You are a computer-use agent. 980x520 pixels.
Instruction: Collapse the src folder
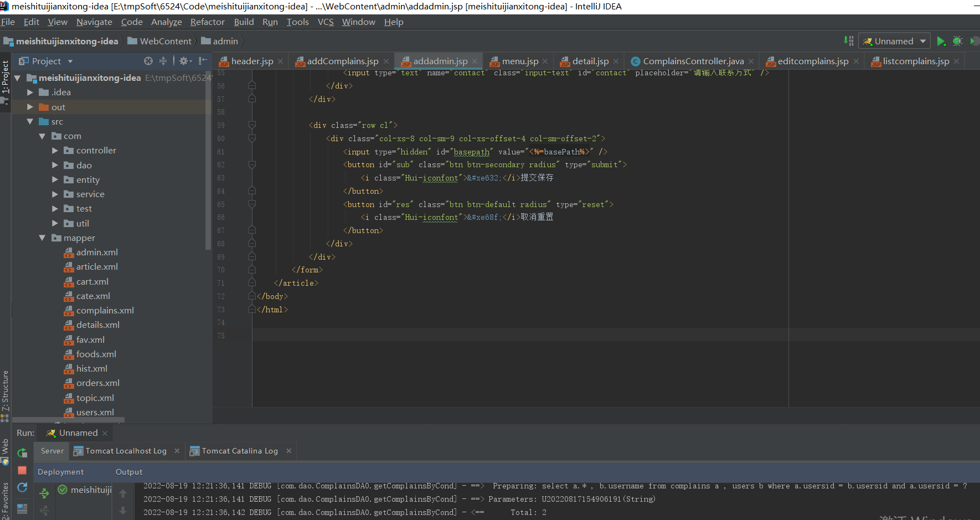tap(30, 121)
